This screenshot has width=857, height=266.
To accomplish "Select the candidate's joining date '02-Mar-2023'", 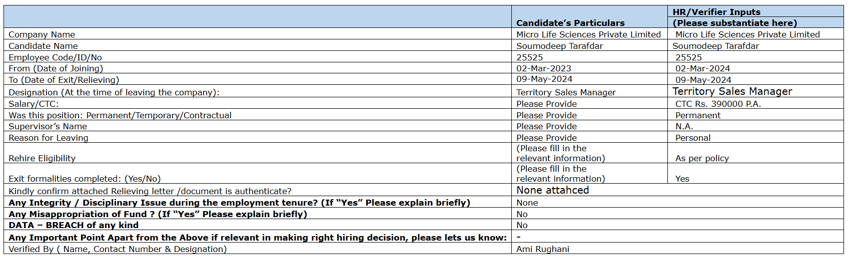I will pyautogui.click(x=544, y=68).
